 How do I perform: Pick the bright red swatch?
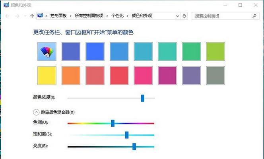(119, 76)
